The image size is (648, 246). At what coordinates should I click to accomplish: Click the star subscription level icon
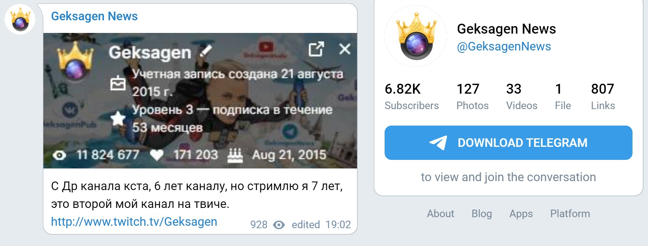tap(118, 119)
